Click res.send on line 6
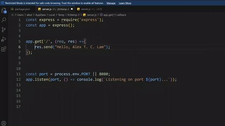 (44, 47)
